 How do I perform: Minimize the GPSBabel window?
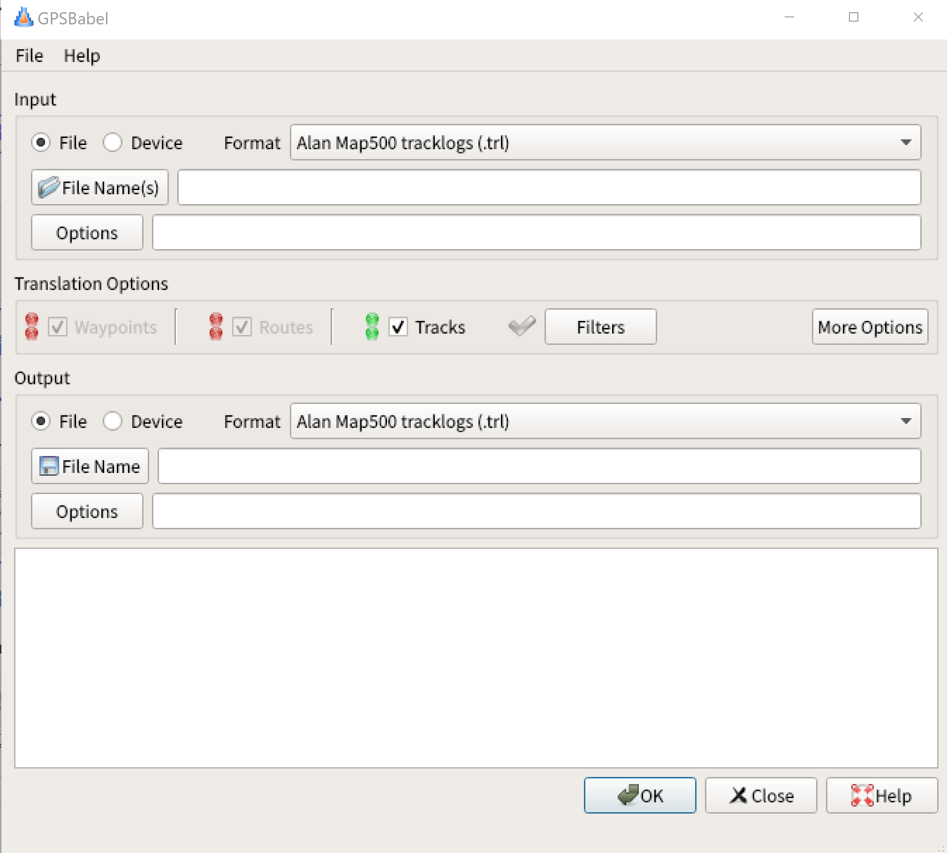[x=789, y=17]
